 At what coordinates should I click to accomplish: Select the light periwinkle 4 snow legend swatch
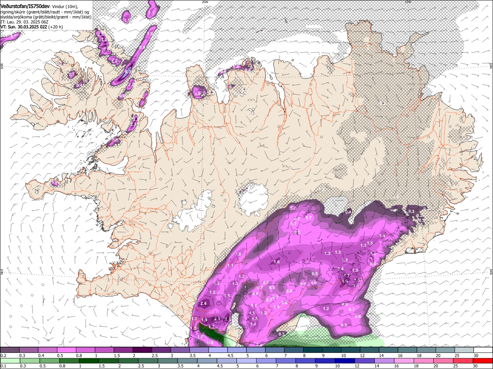(x=218, y=350)
